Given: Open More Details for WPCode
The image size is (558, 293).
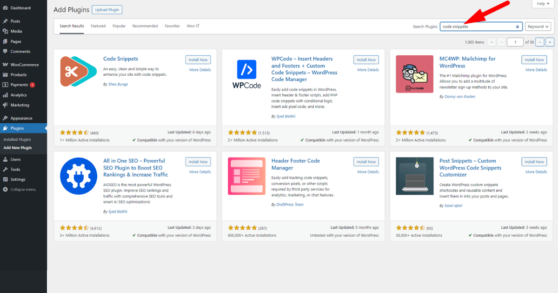Looking at the screenshot, I should [x=368, y=70].
